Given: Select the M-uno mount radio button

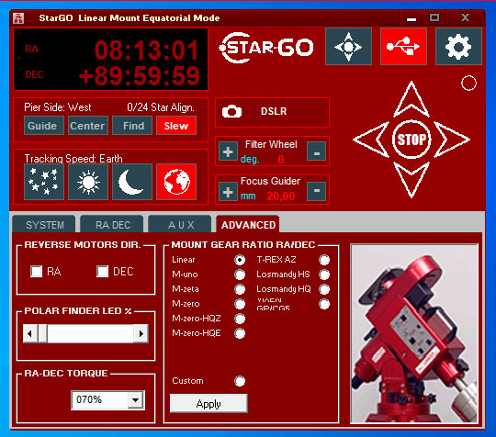Looking at the screenshot, I should pyautogui.click(x=240, y=275).
